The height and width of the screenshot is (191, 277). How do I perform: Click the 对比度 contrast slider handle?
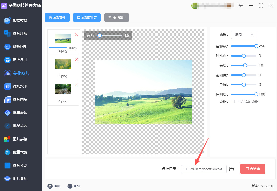tap(244, 56)
